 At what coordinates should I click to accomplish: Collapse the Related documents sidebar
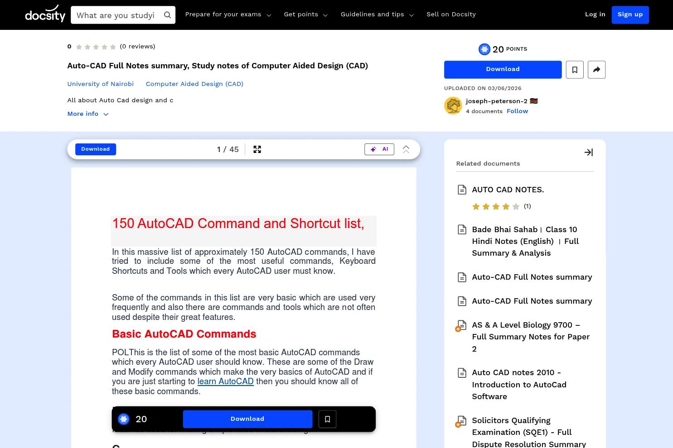(589, 153)
